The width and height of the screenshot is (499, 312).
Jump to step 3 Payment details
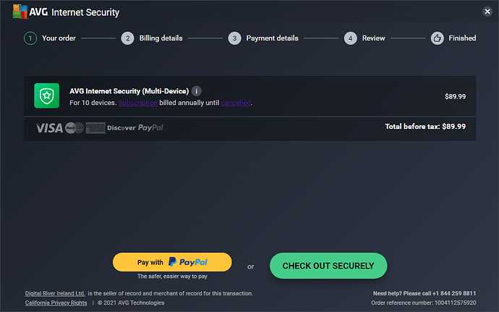[x=234, y=38]
